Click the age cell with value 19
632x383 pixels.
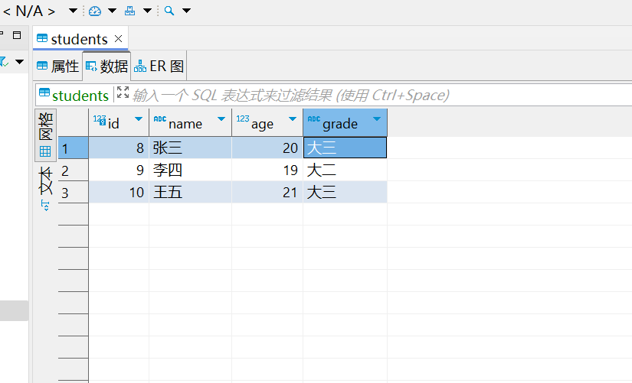click(x=267, y=170)
